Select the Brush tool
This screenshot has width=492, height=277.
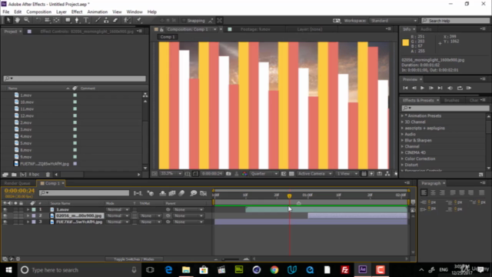point(98,20)
